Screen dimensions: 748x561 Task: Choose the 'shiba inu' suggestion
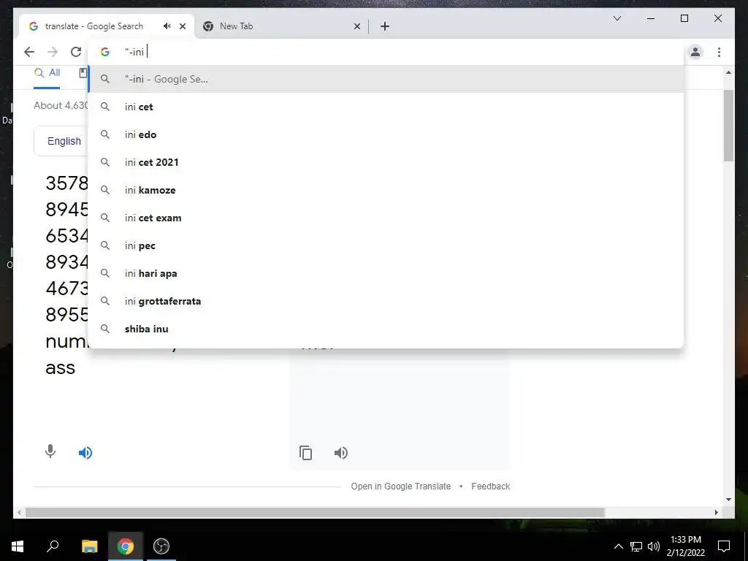(386, 329)
